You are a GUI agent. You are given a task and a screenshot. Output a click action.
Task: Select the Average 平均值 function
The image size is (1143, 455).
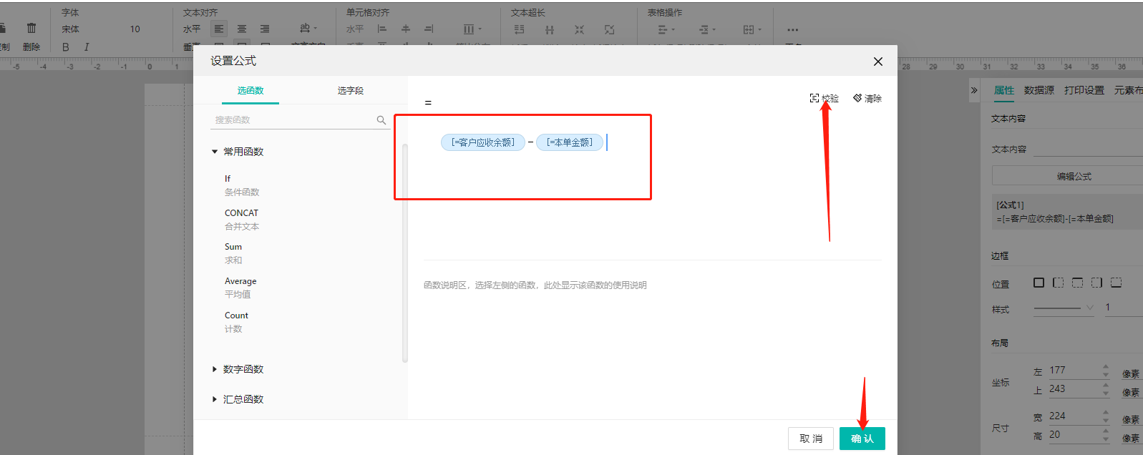pyautogui.click(x=240, y=288)
